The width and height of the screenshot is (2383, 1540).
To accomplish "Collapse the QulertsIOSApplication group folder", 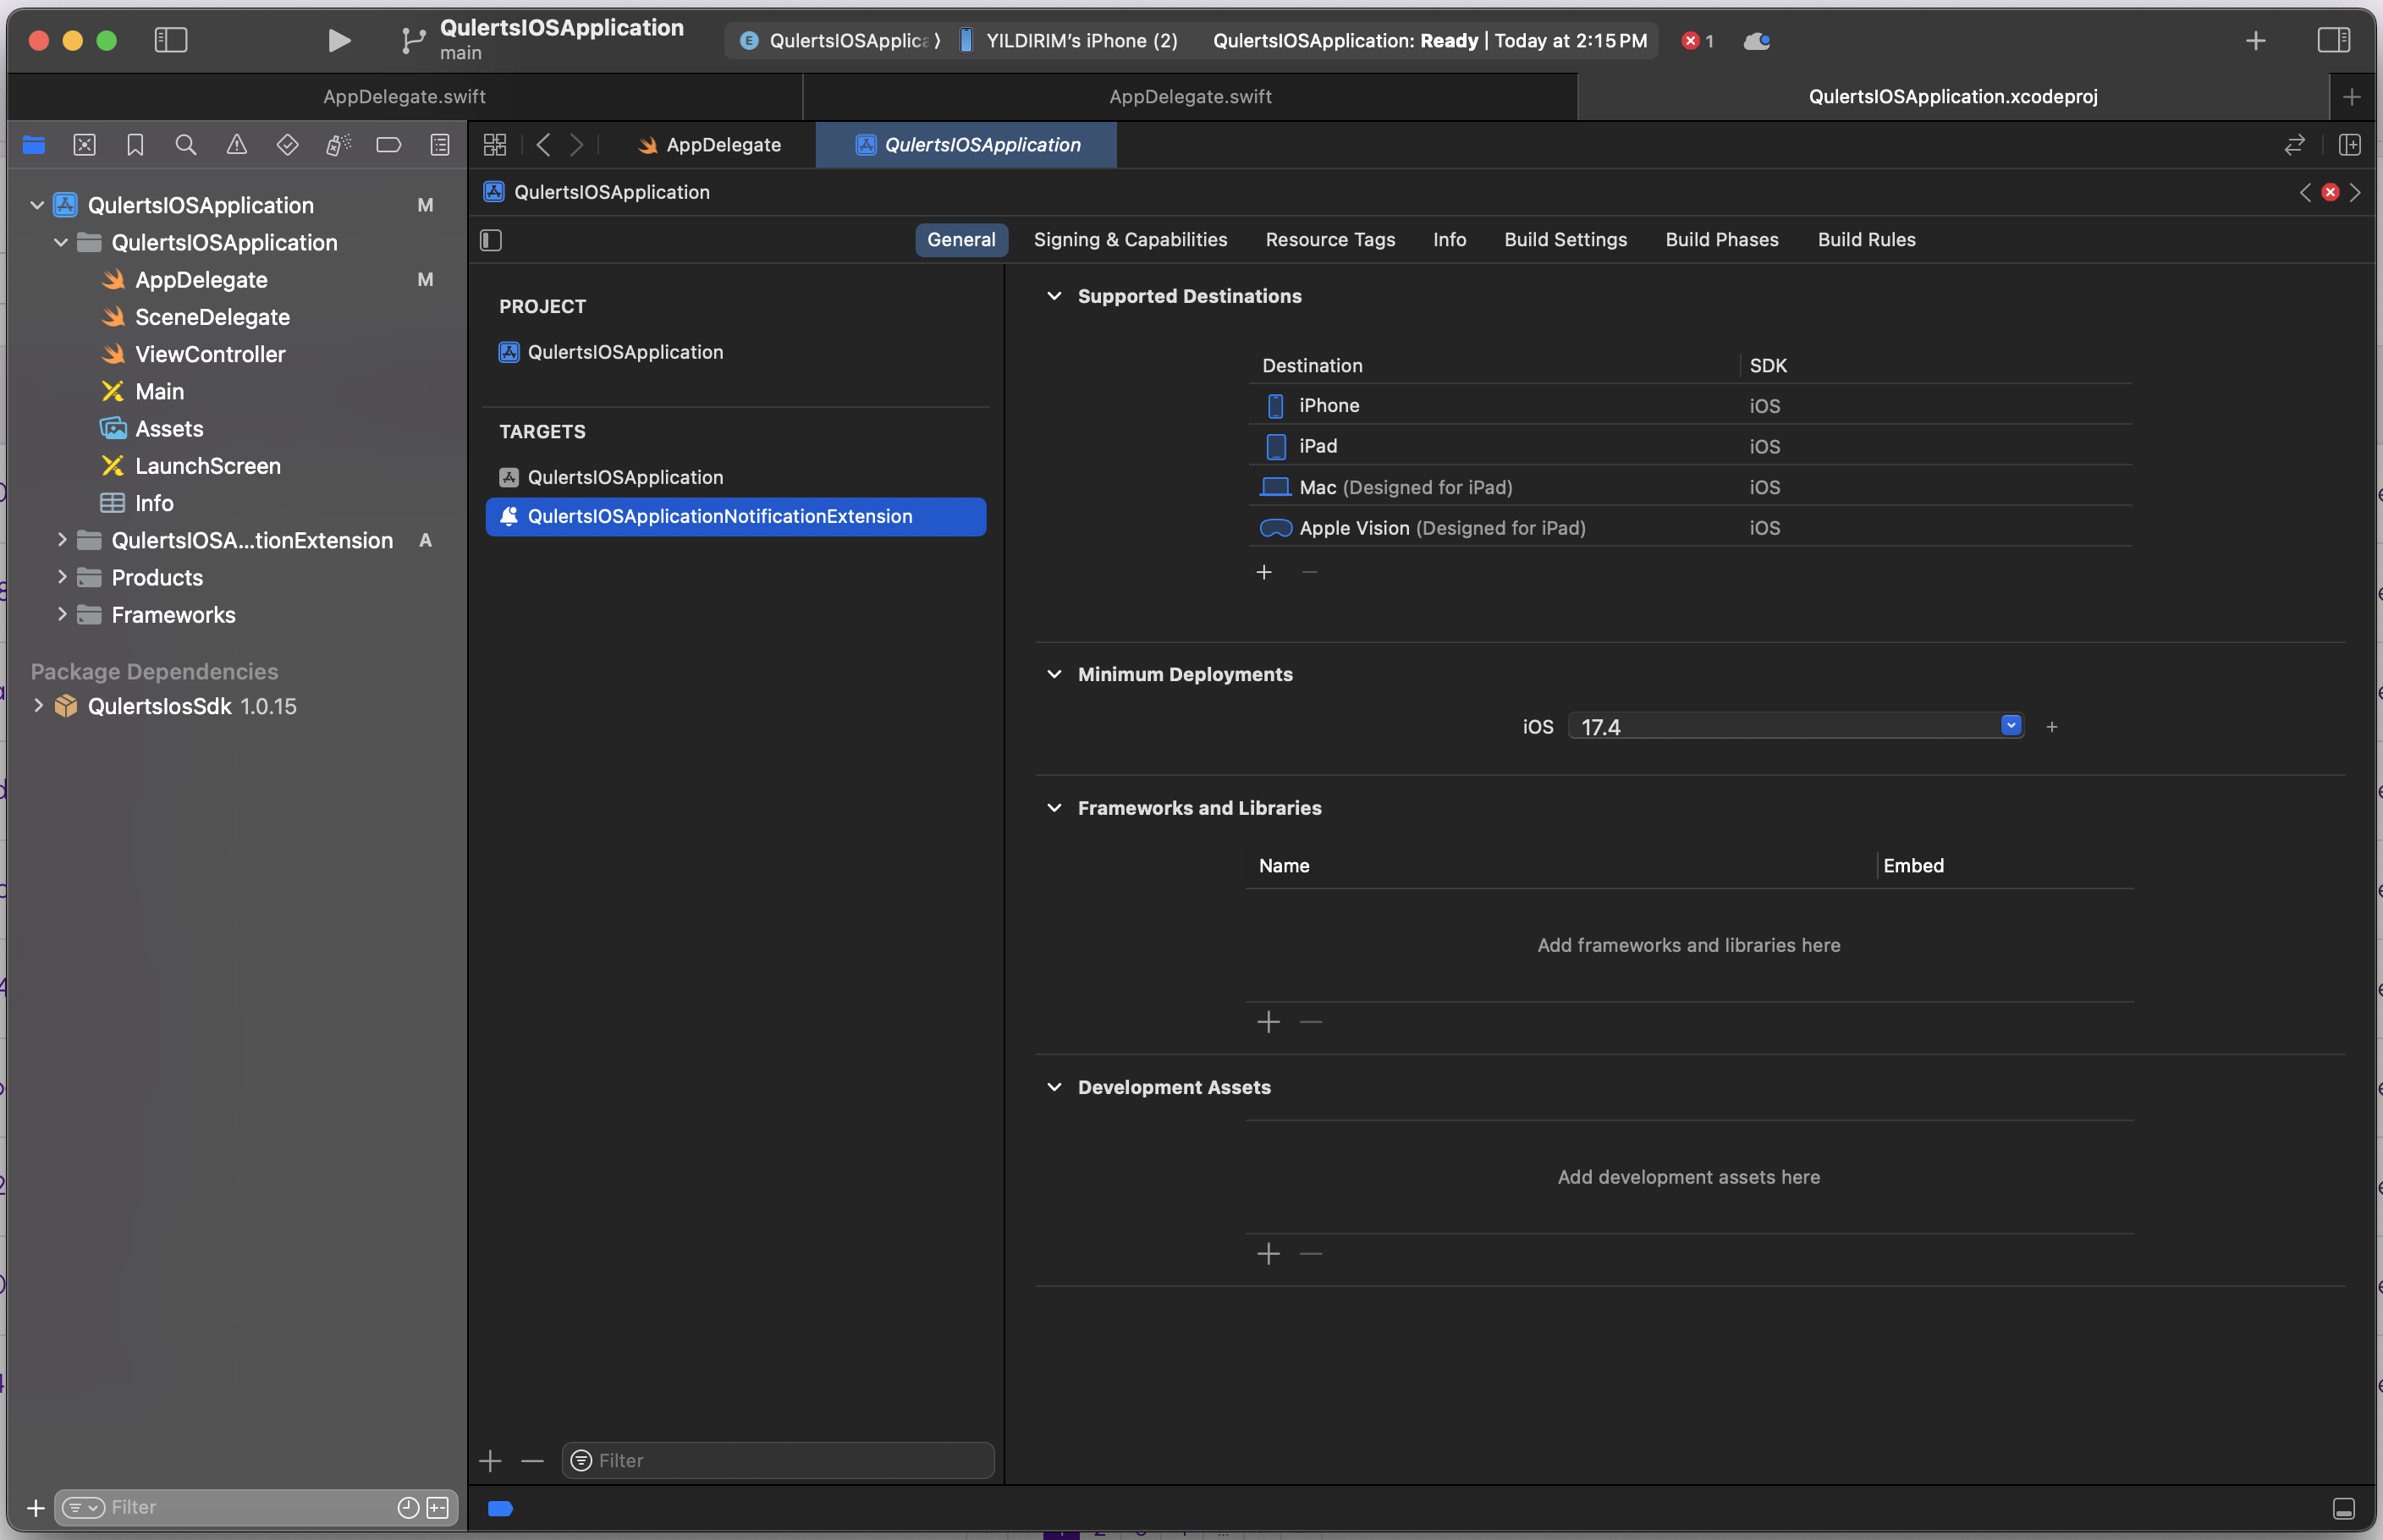I will 61,242.
